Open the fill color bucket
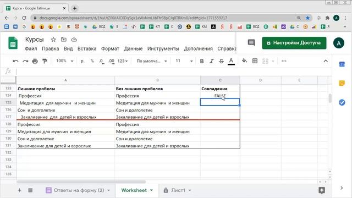Image resolution: width=352 pixels, height=198 pixels. click(244, 61)
